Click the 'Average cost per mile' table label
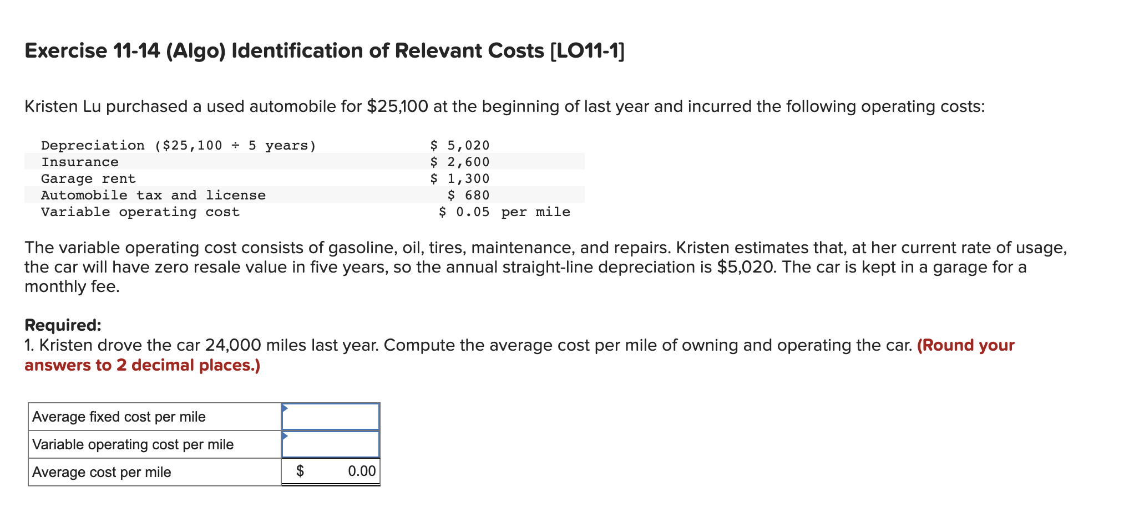This screenshot has height=513, width=1124. click(102, 472)
